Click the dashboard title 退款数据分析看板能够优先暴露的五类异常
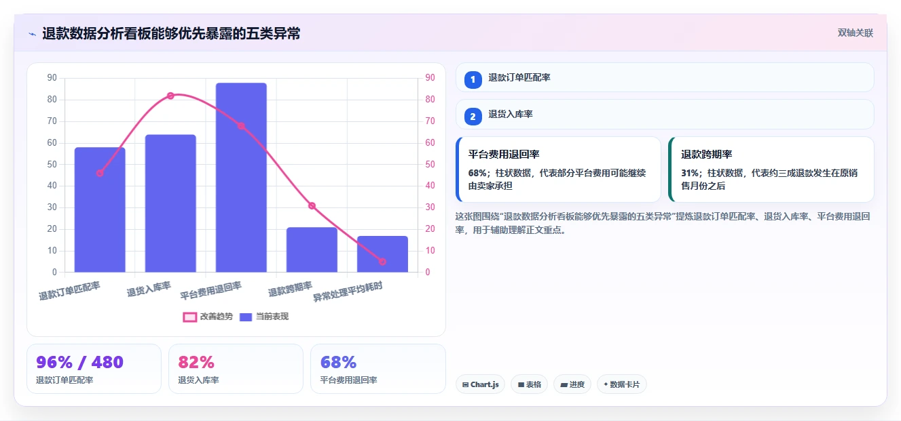This screenshot has height=421, width=901. [171, 34]
